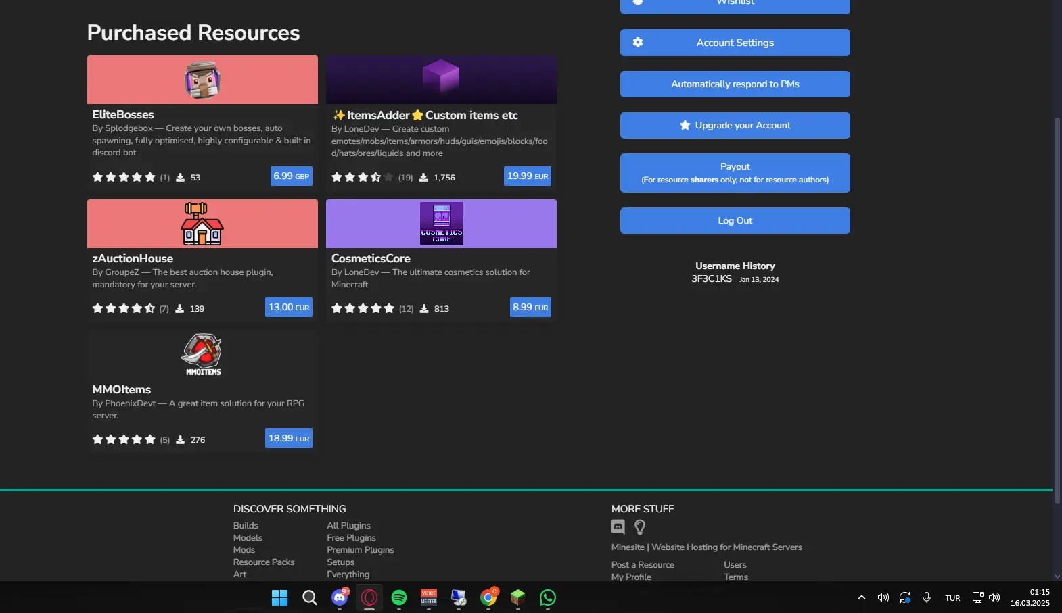Click the 13.00 EUR price tag
Viewport: 1062px width, 613px height.
pyautogui.click(x=289, y=308)
